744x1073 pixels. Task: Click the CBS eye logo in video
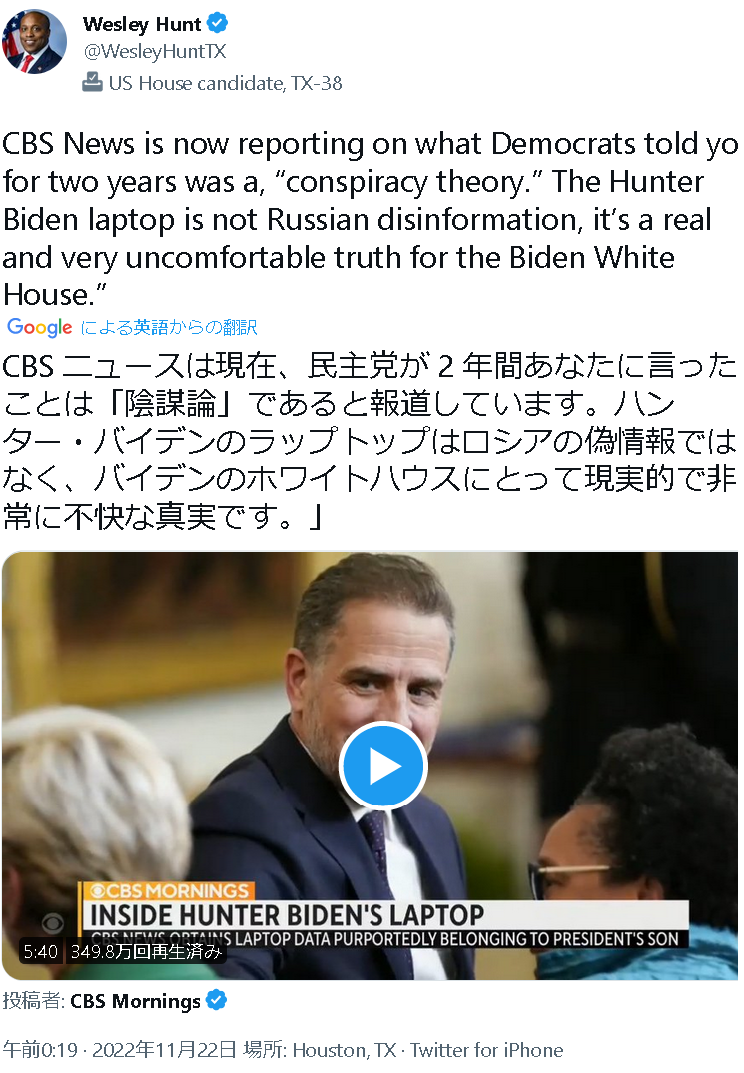[52, 923]
